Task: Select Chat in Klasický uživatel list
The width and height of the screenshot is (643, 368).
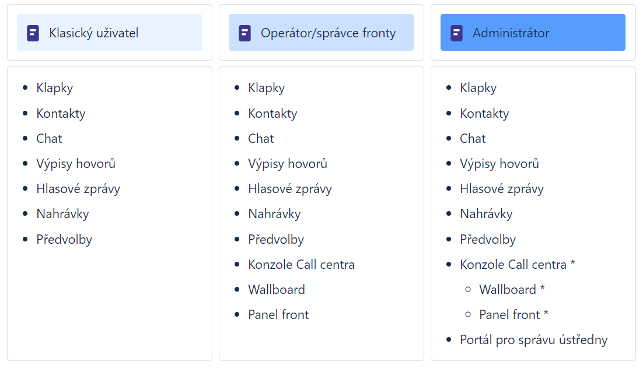Action: pyautogui.click(x=49, y=139)
